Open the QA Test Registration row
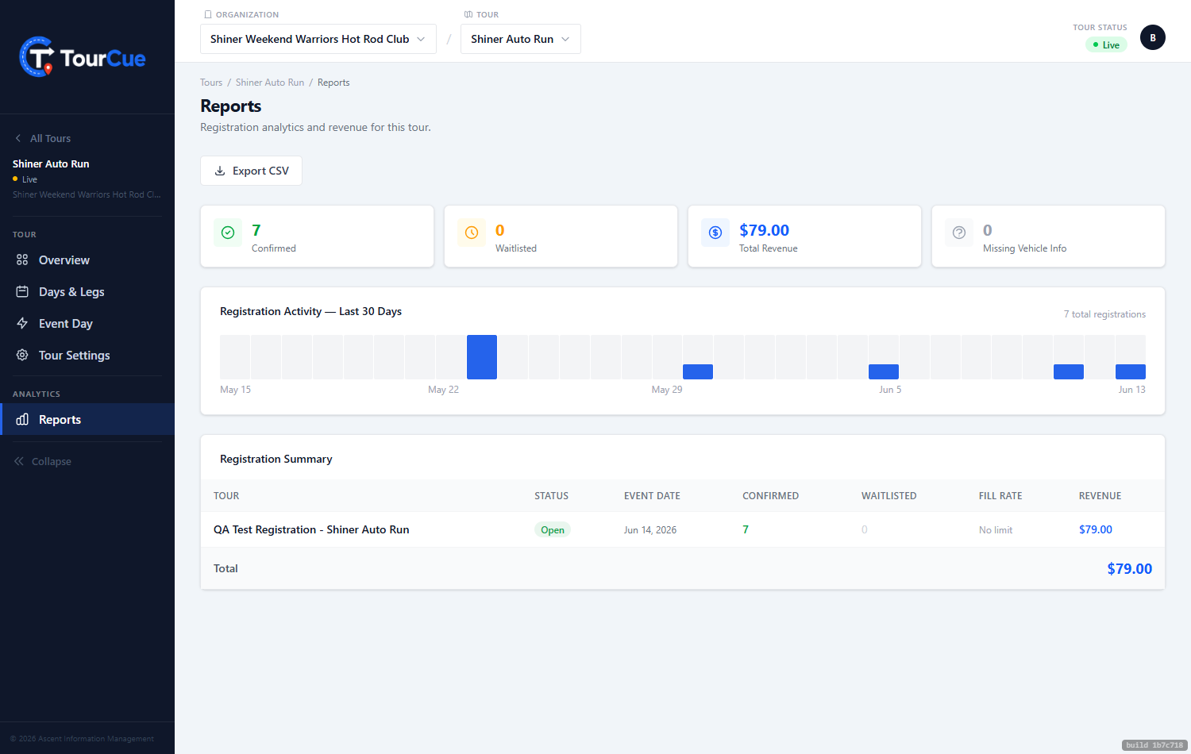Screen dimensions: 1191x754 pos(683,529)
